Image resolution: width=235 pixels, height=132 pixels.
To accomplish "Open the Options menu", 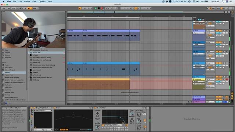I will [42, 1].
